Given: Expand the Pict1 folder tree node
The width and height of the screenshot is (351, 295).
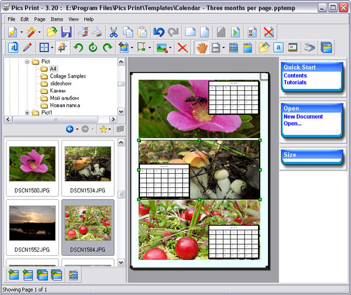Looking at the screenshot, I should [x=27, y=112].
